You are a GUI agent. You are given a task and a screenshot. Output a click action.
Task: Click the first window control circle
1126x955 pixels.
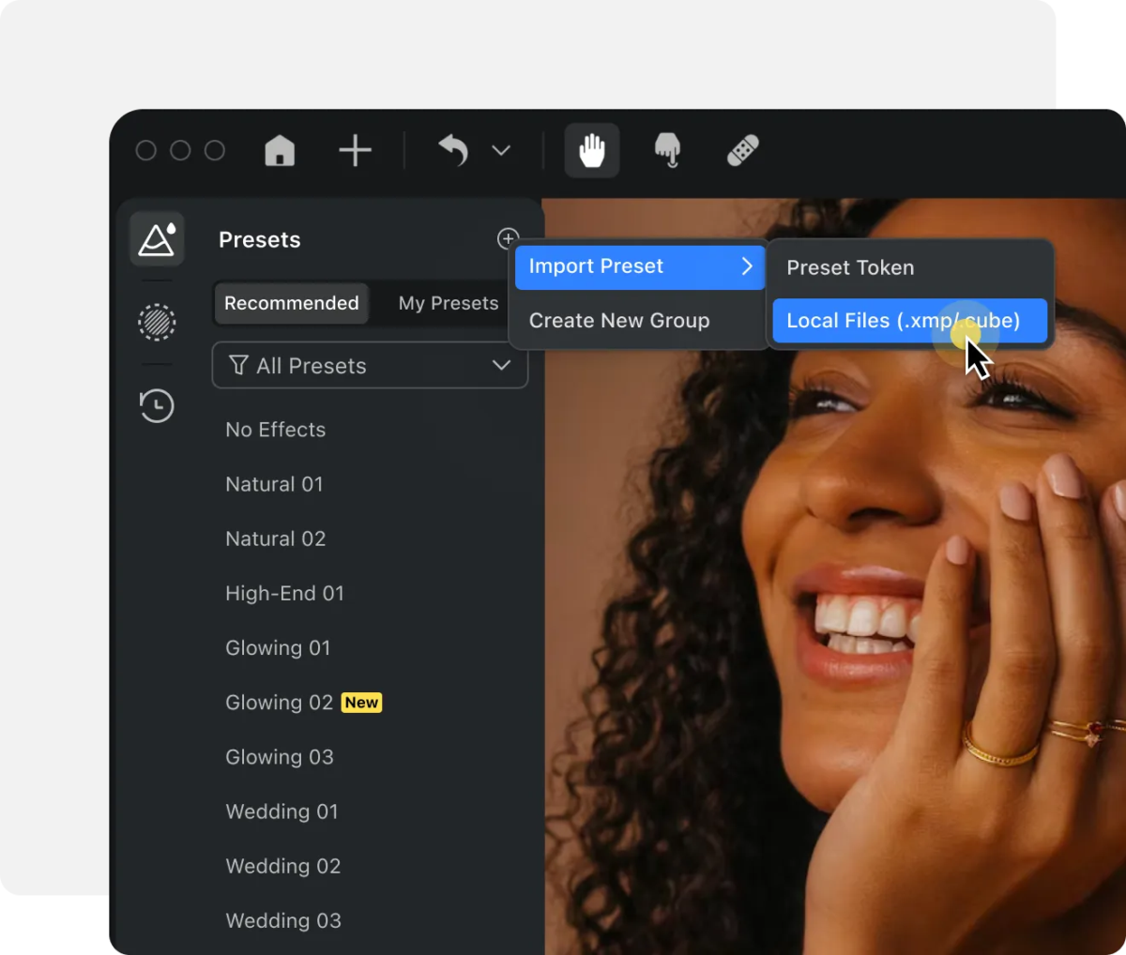tap(146, 150)
